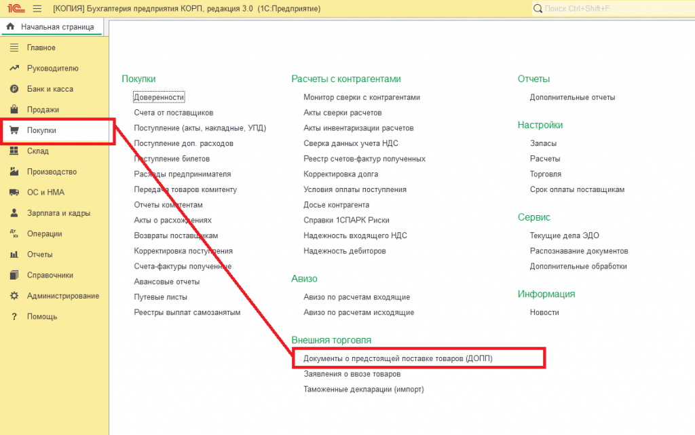
Task: Open Таможенные декларации (импорт)
Action: [x=364, y=390]
